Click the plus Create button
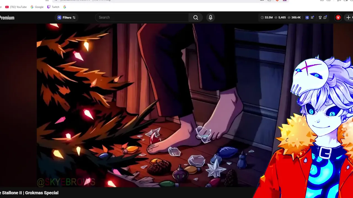Viewport: 353px width, 198px height. (349, 18)
